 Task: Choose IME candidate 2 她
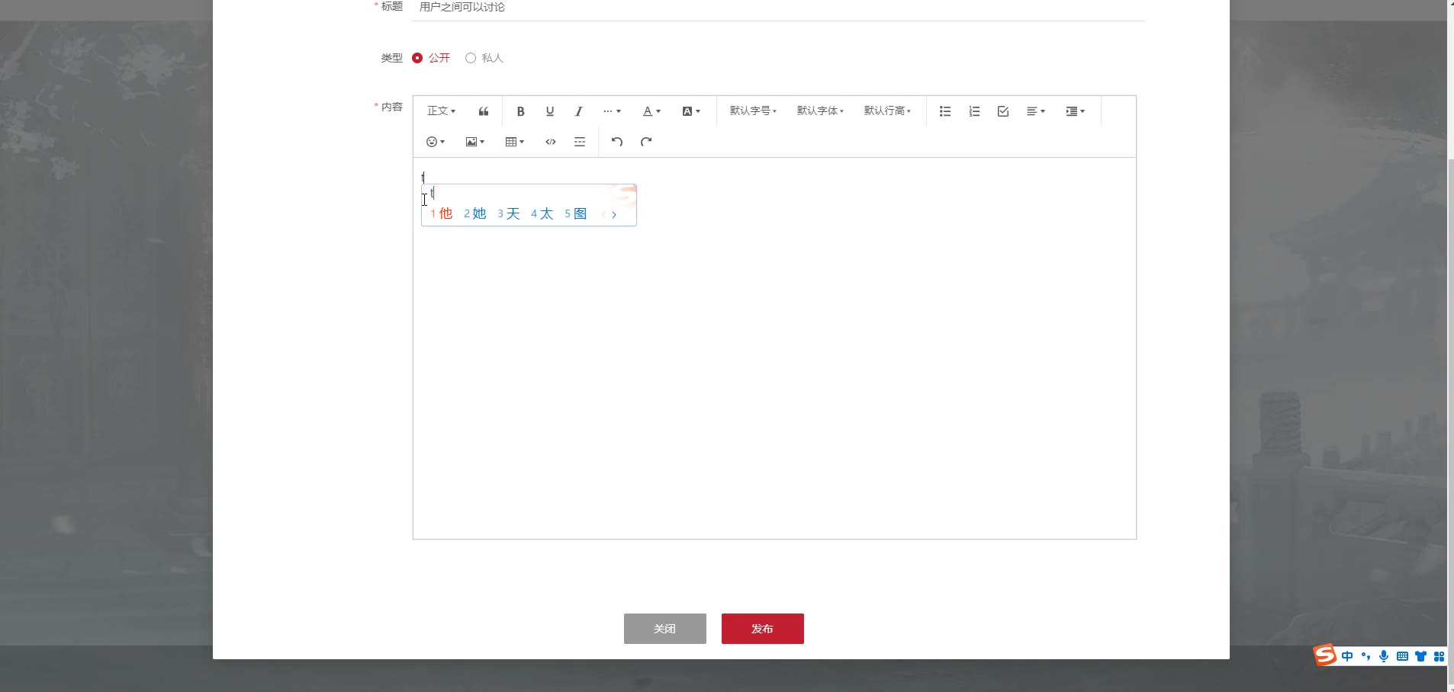point(475,213)
